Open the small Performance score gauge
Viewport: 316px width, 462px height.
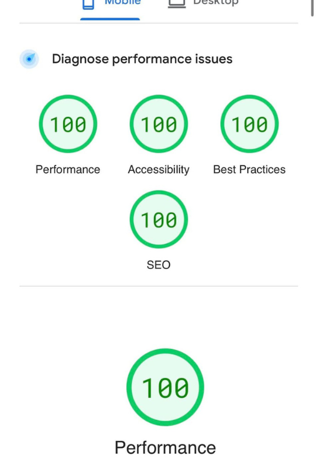[x=68, y=124]
